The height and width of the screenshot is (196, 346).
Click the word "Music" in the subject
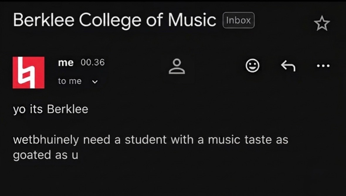[x=192, y=20]
